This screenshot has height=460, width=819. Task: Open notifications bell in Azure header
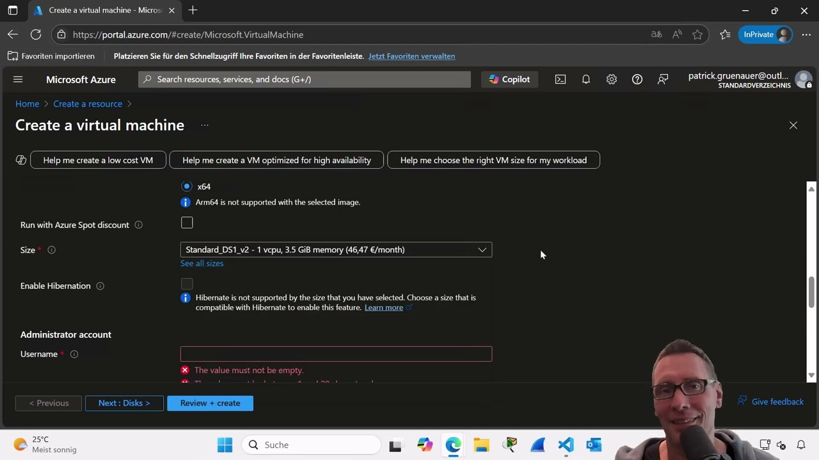(586, 79)
